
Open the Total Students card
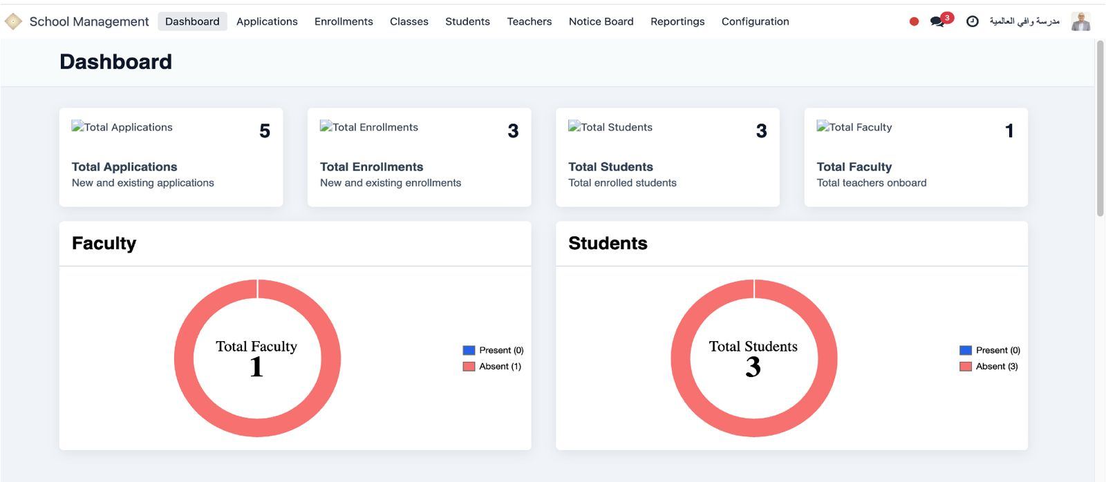pos(668,157)
